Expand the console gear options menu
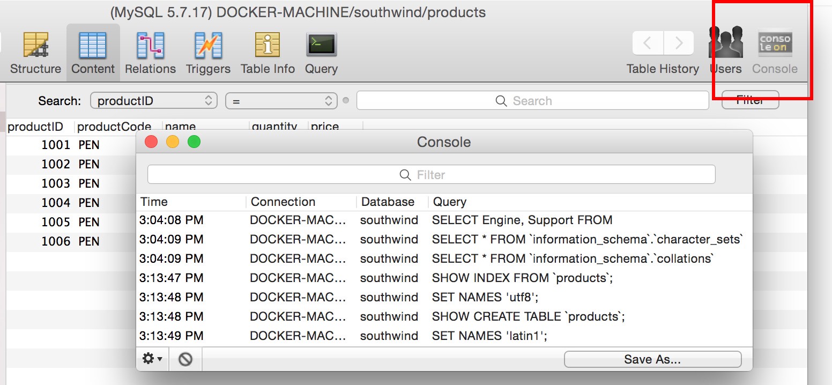This screenshot has width=832, height=385. point(152,359)
